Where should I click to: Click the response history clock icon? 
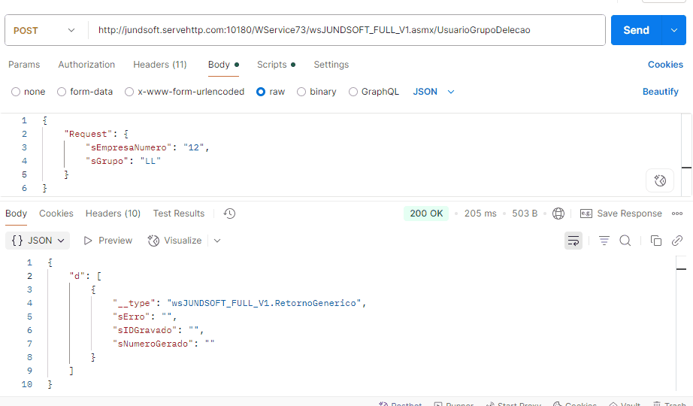[x=230, y=214]
